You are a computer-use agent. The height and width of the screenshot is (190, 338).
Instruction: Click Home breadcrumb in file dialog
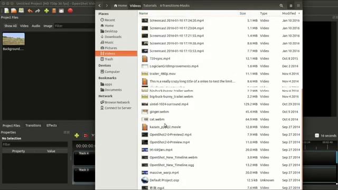[120, 6]
